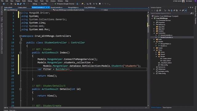
Task: Click sync with active document icon
Action: [169, 10]
